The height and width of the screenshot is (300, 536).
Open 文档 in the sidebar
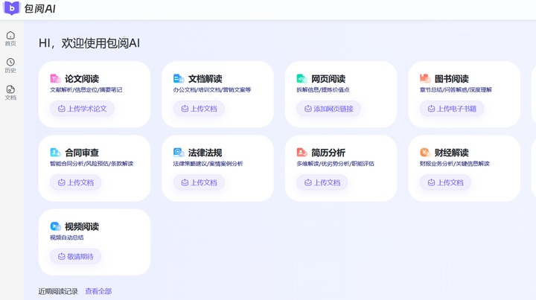[10, 92]
